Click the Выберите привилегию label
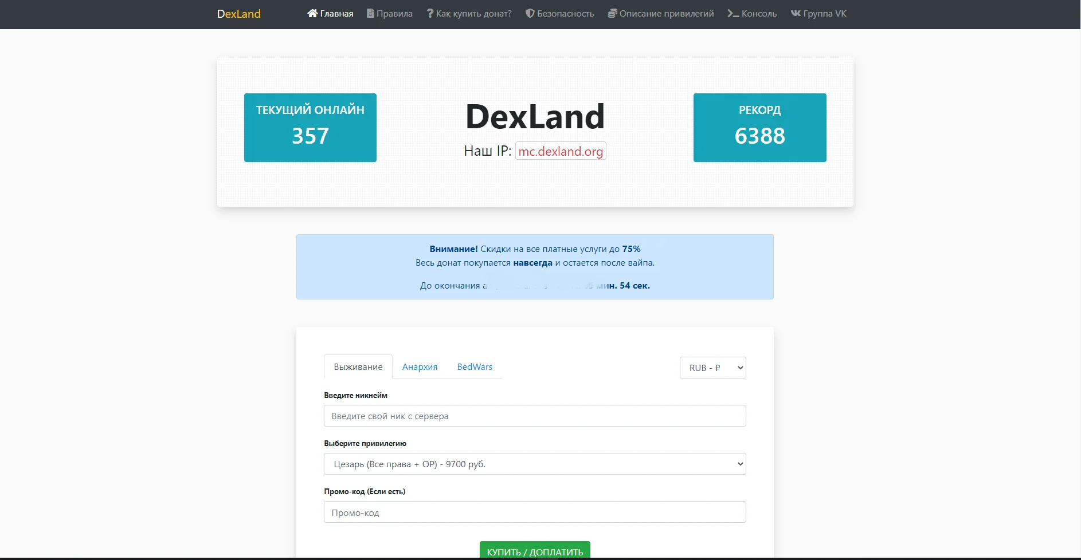1081x560 pixels. click(x=365, y=443)
